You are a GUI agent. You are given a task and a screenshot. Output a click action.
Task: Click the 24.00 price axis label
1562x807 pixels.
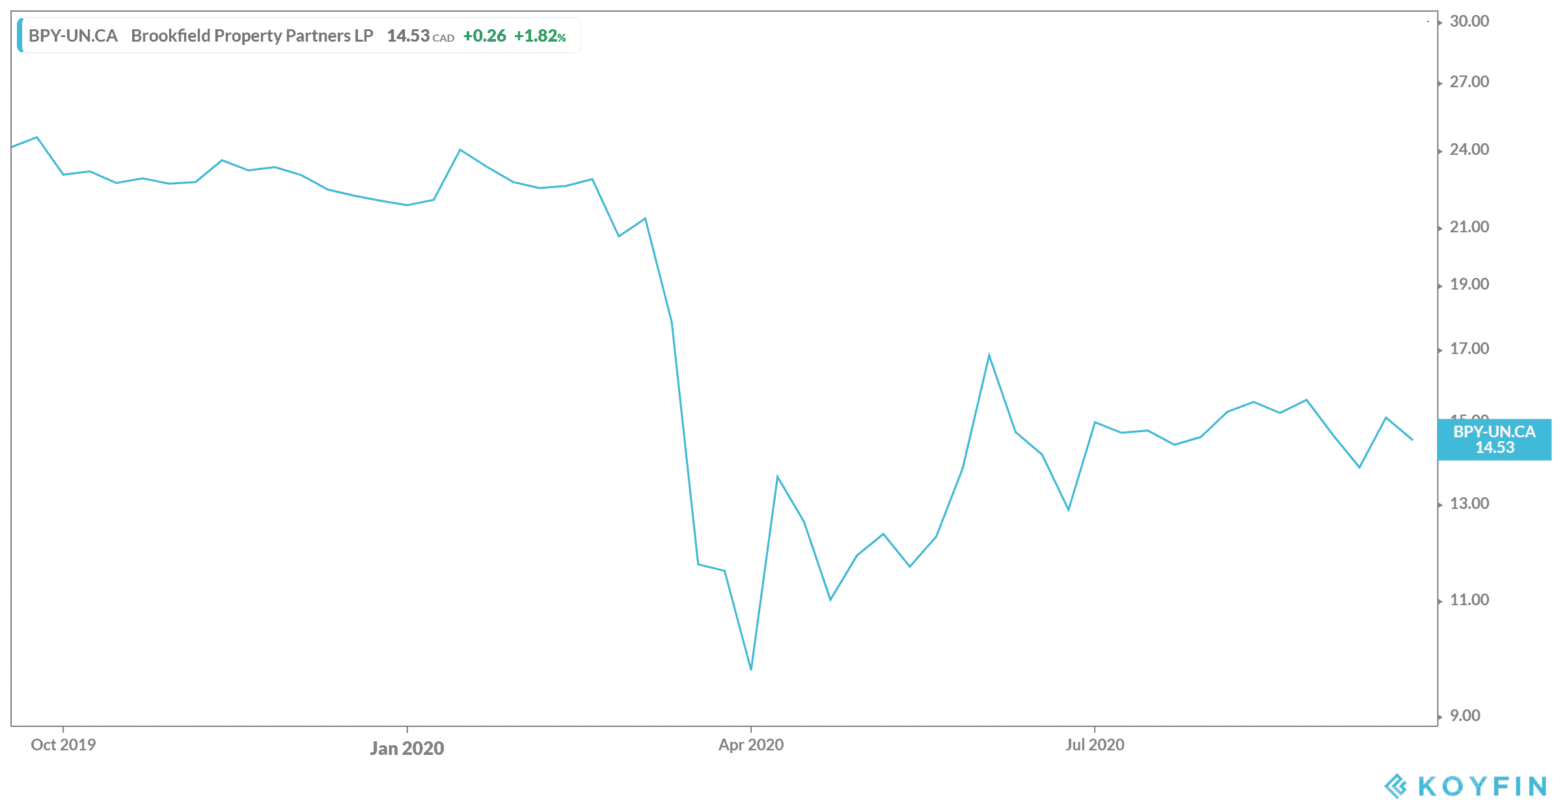1469,150
